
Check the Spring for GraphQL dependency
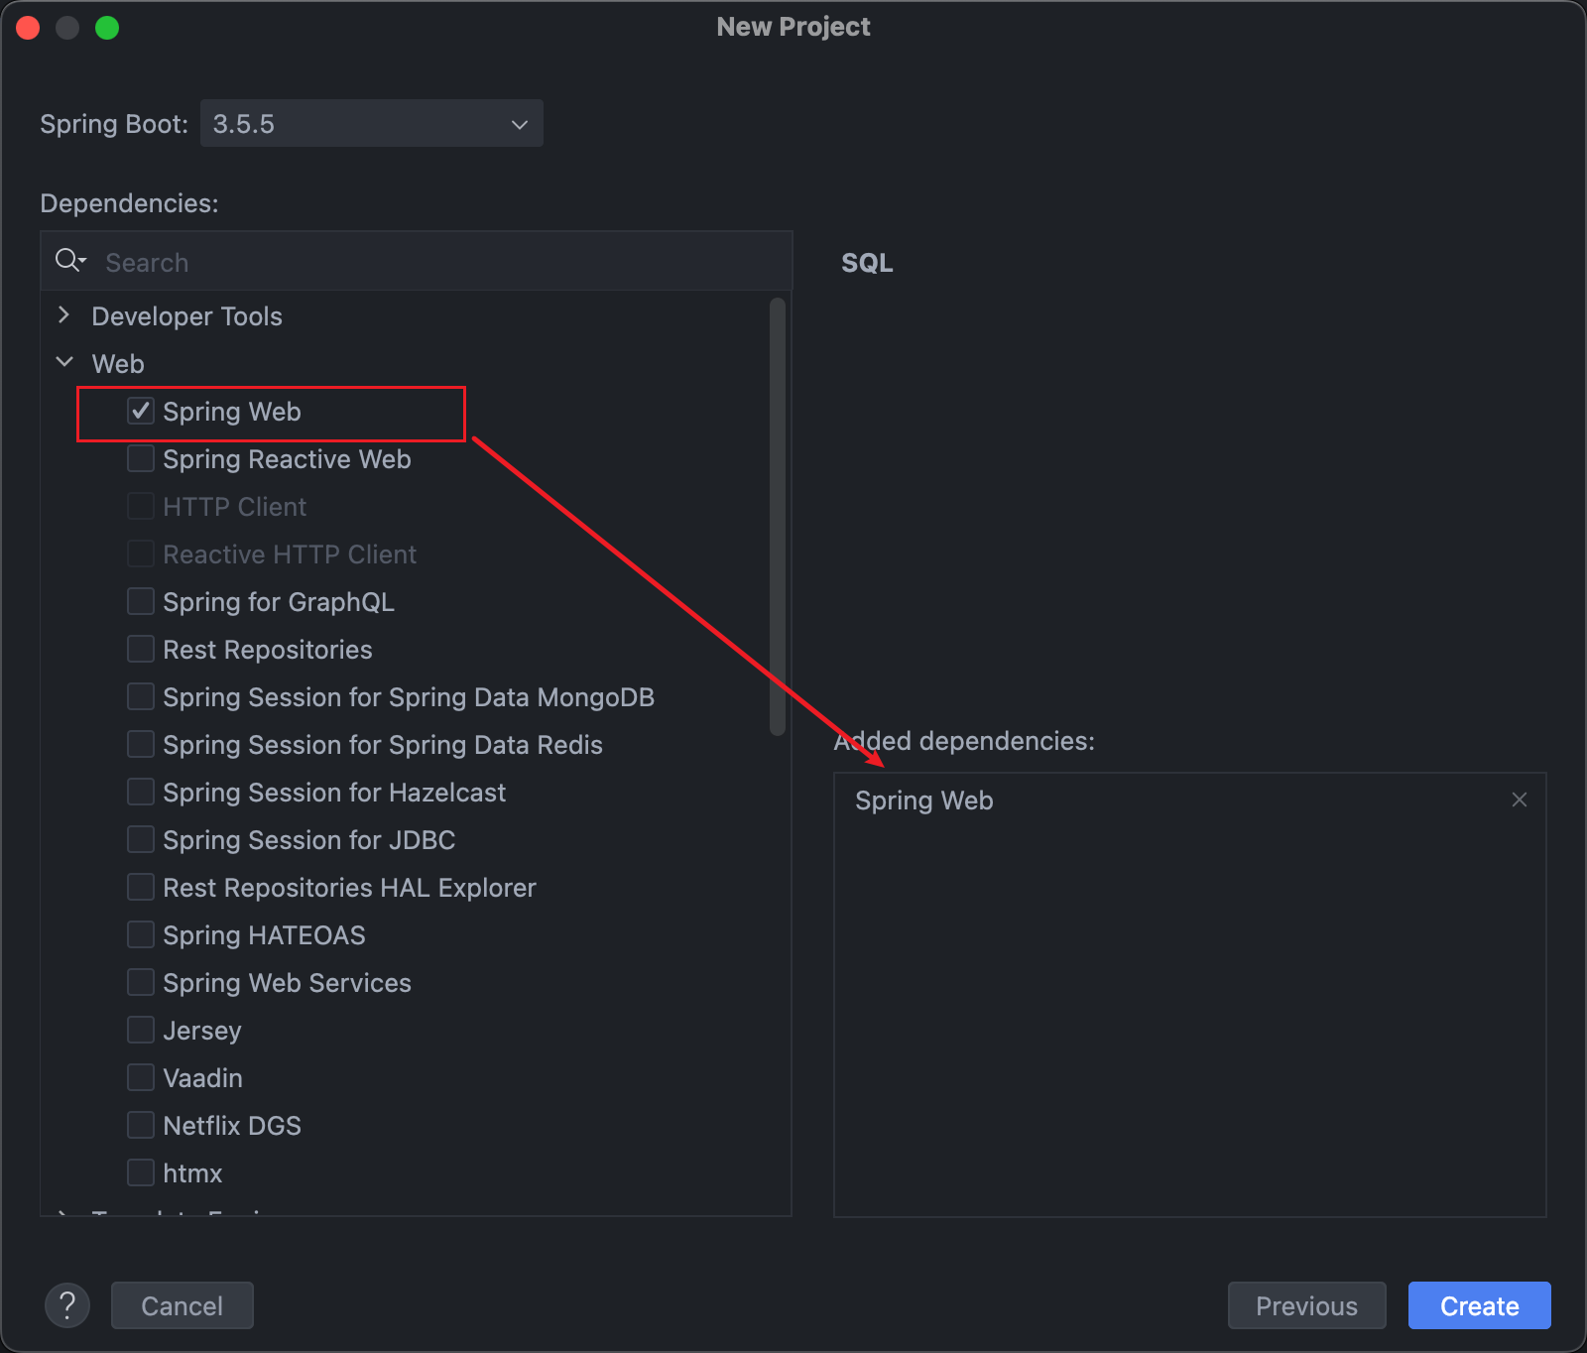[x=141, y=602]
